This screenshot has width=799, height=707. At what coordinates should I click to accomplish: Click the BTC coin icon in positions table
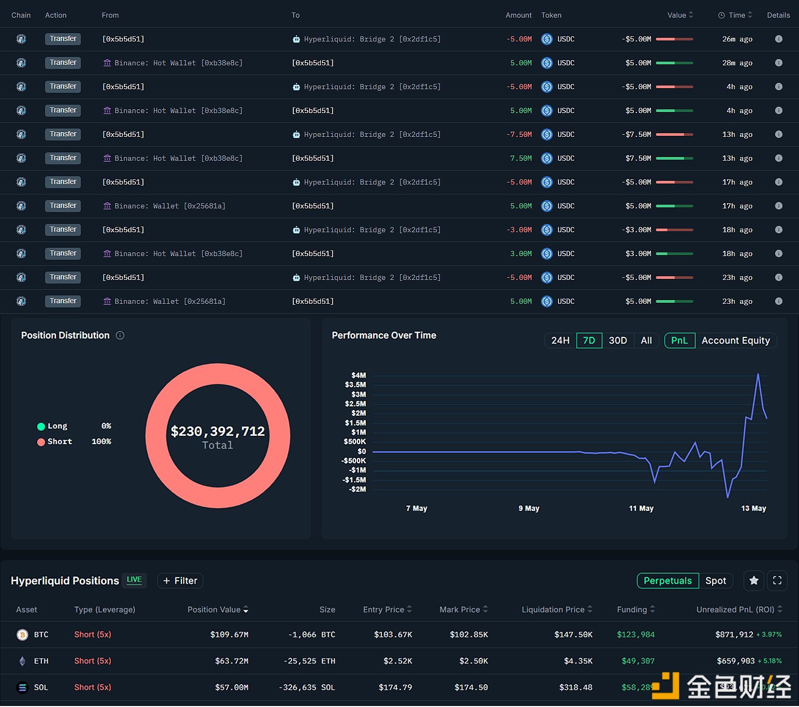[22, 634]
